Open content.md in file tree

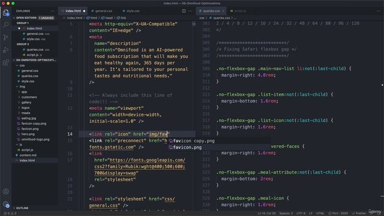click(28, 155)
